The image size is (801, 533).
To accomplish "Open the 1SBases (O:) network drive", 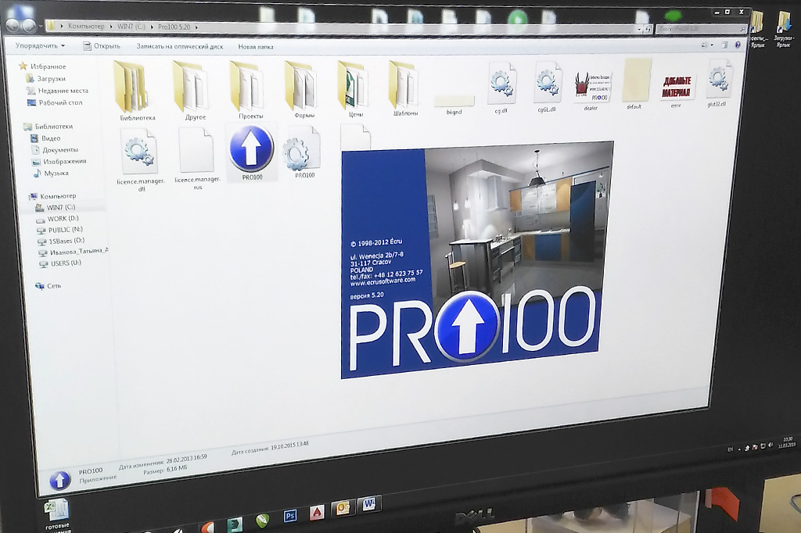I will (x=61, y=241).
